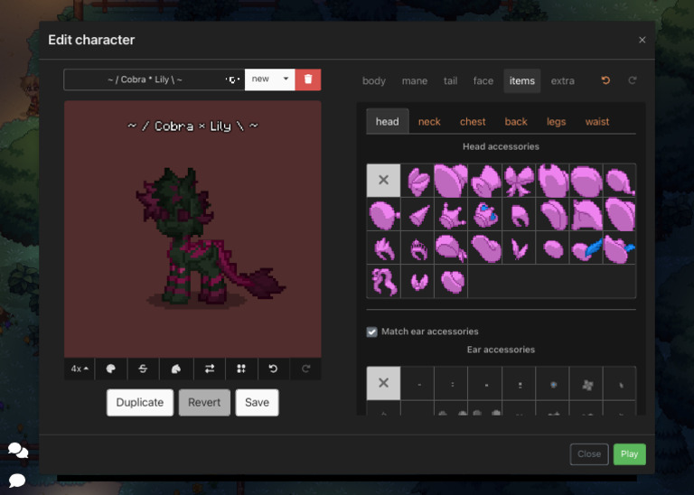Select the bow head accessory
694x495 pixels.
pos(519,181)
